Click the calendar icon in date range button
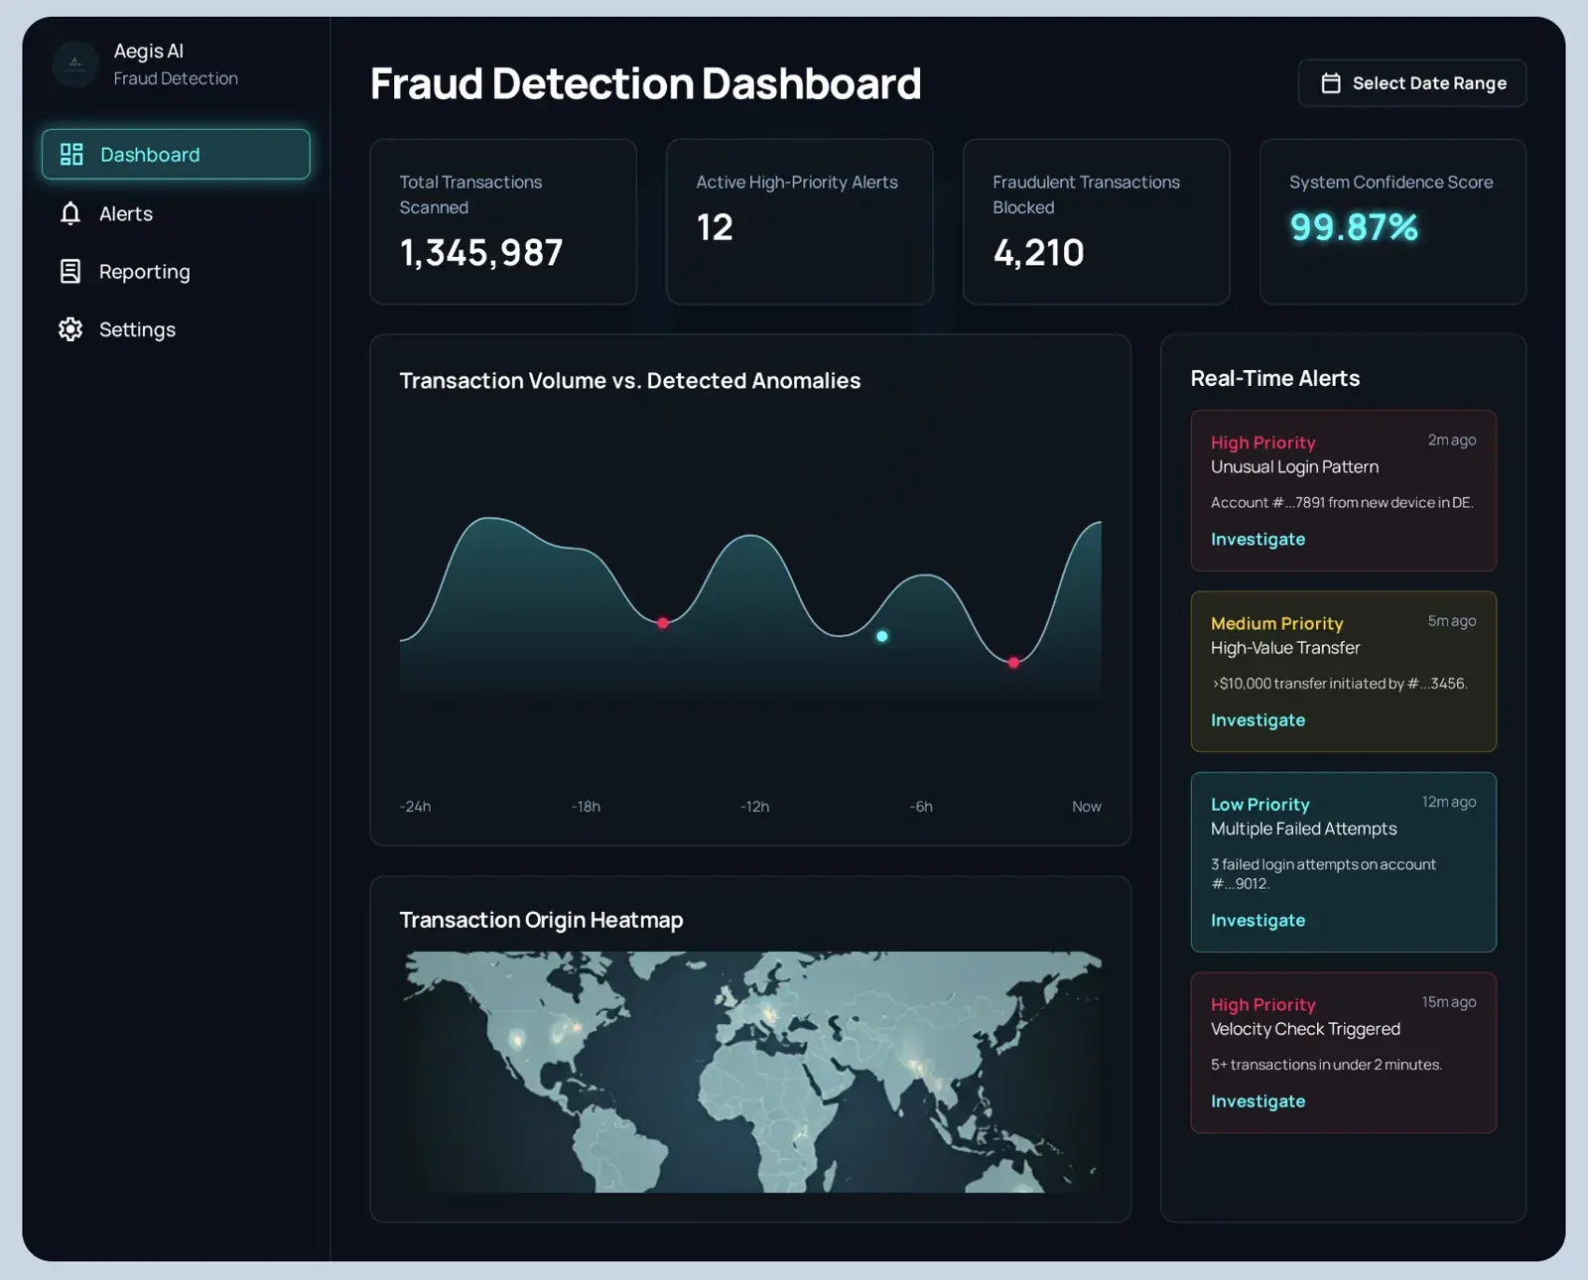Image resolution: width=1588 pixels, height=1280 pixels. coord(1331,83)
